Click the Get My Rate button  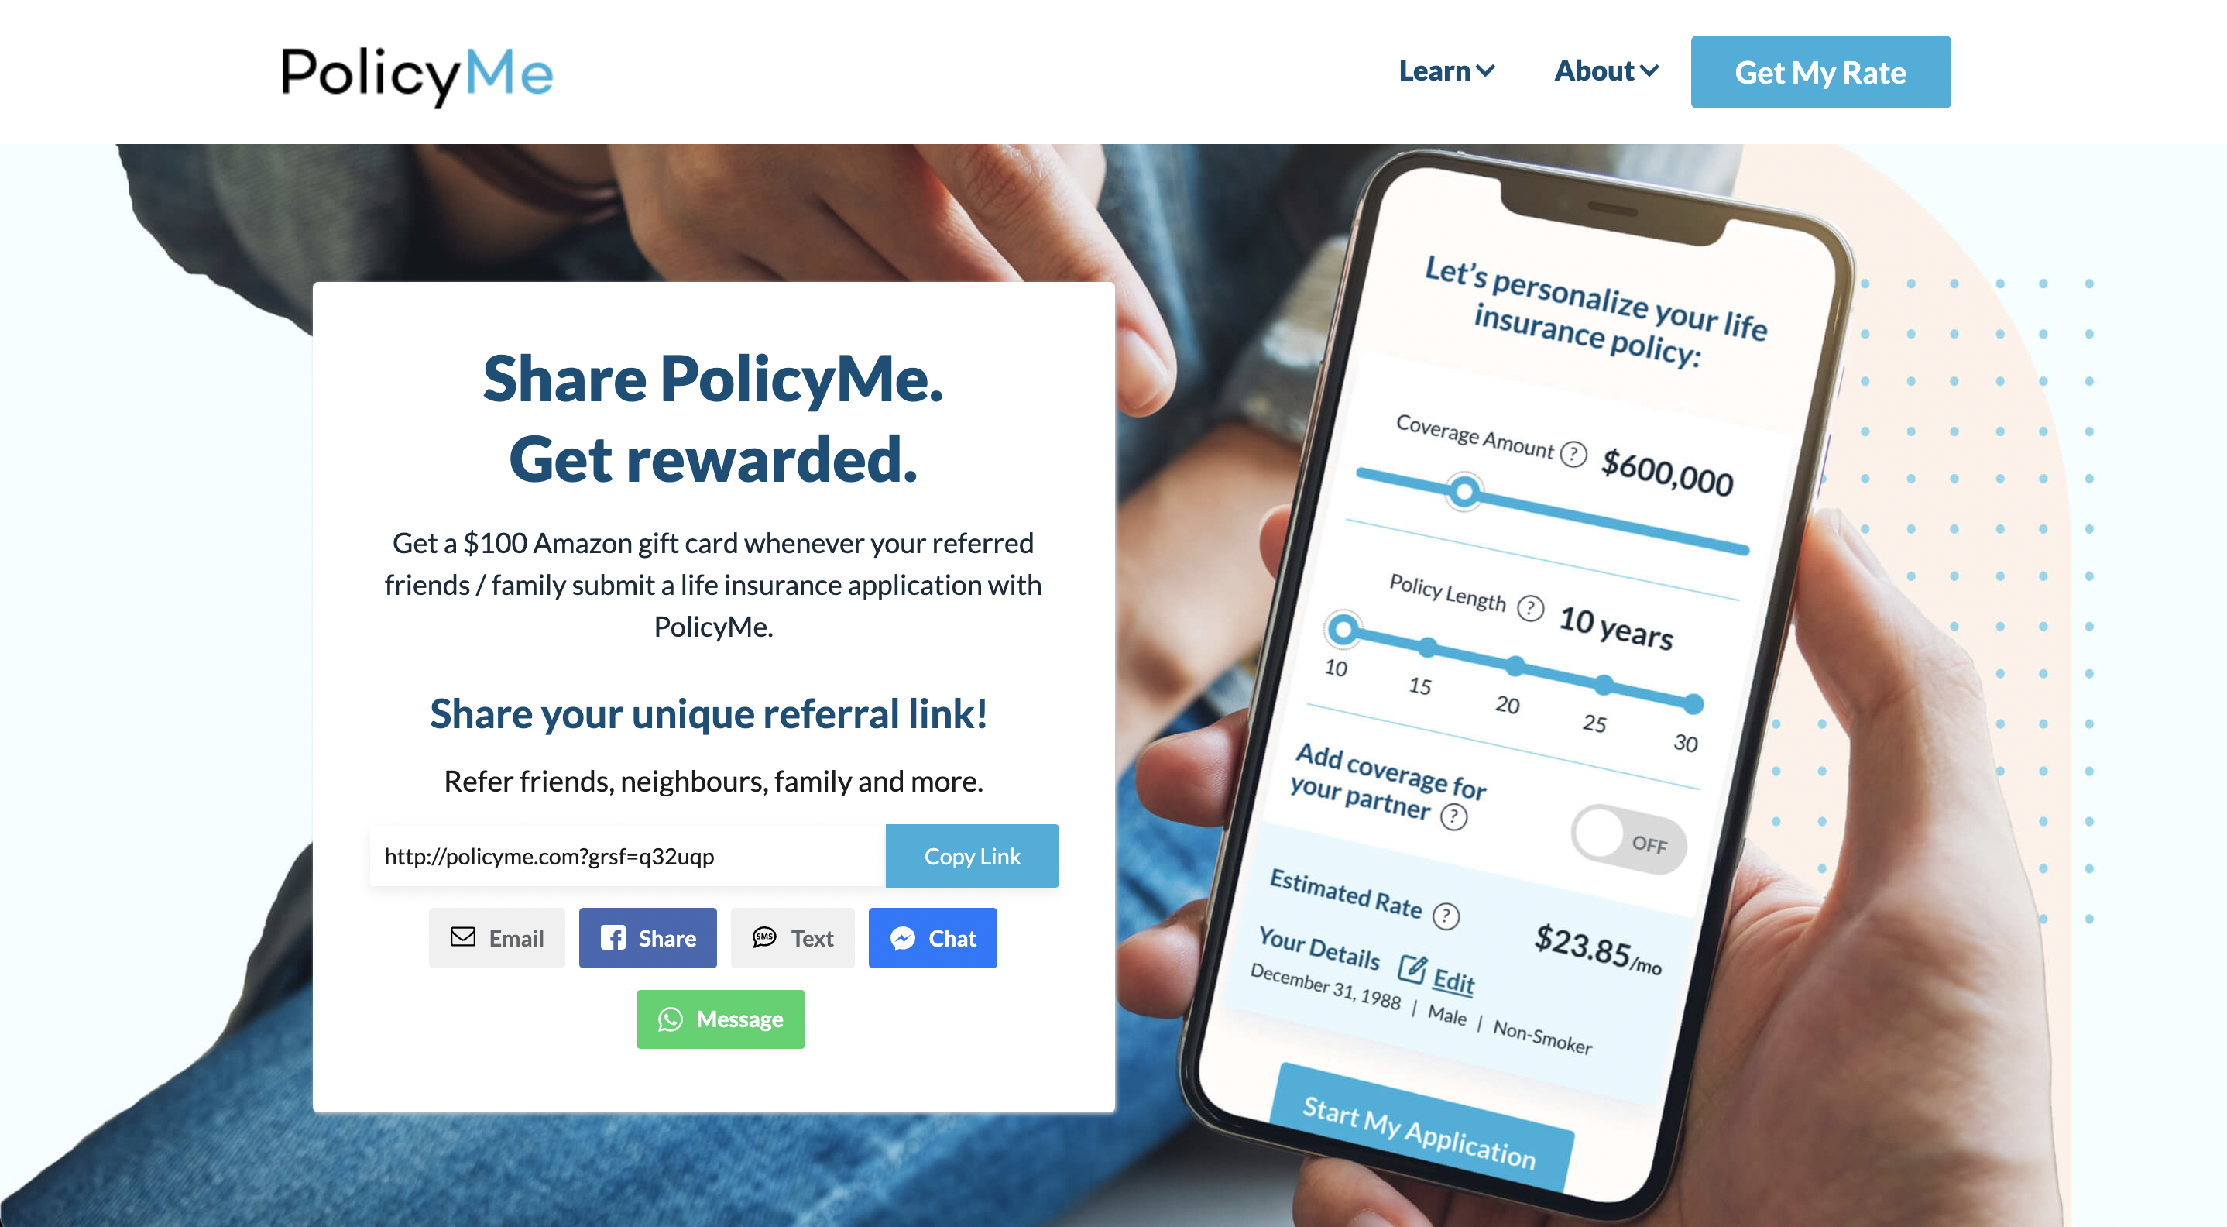[x=1818, y=70]
